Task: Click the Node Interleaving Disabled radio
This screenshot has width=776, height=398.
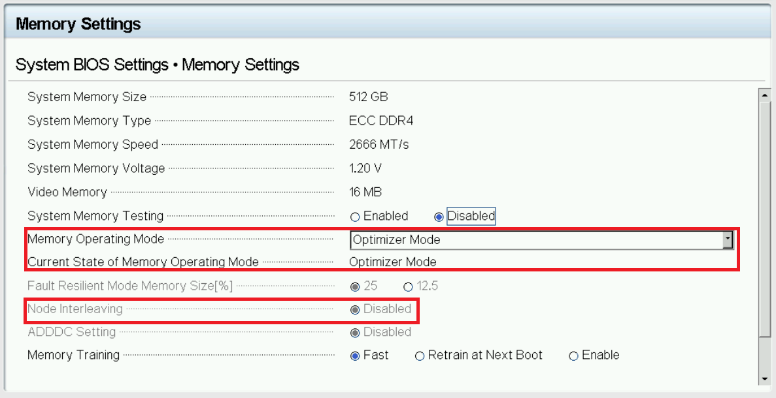Action: click(356, 309)
